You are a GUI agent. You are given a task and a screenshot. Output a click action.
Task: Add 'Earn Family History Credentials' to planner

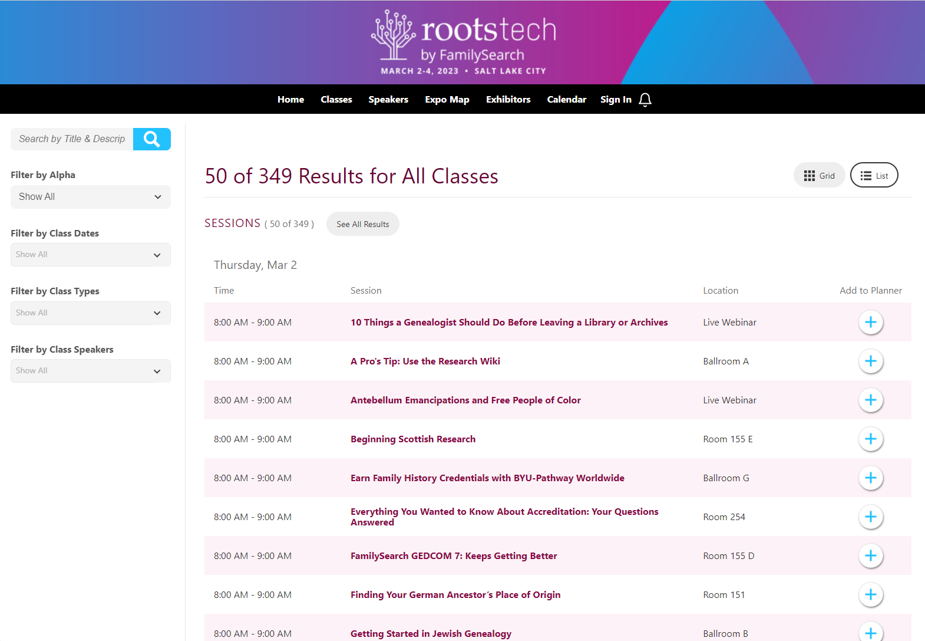point(871,478)
